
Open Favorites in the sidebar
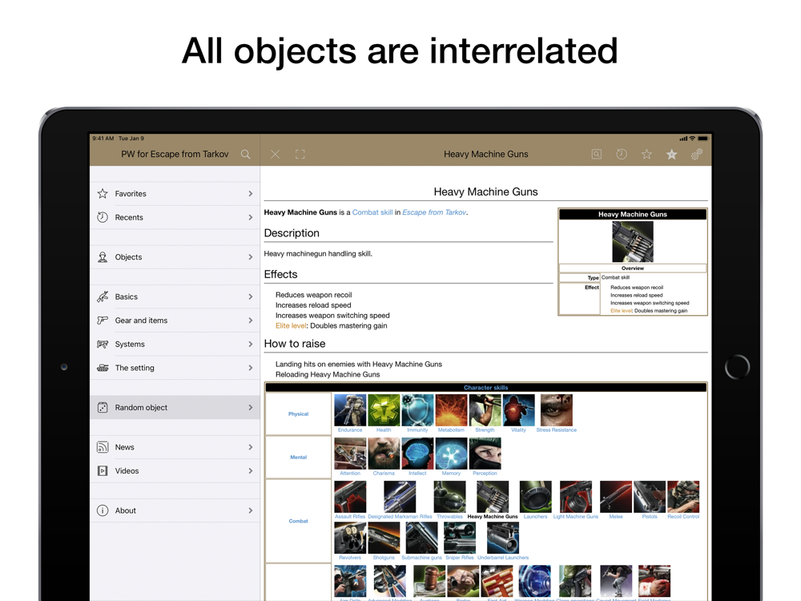coord(175,194)
